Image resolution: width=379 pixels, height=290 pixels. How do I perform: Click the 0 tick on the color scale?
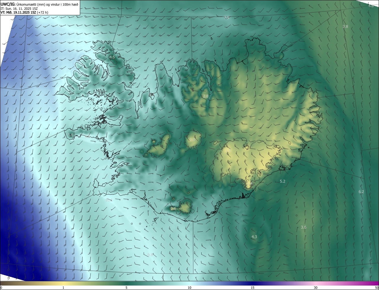(1, 288)
